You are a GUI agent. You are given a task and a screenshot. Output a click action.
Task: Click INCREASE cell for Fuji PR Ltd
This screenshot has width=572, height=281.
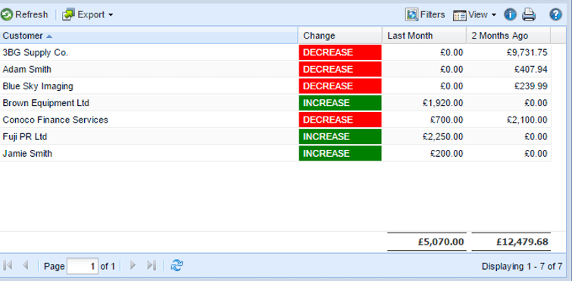pos(340,136)
